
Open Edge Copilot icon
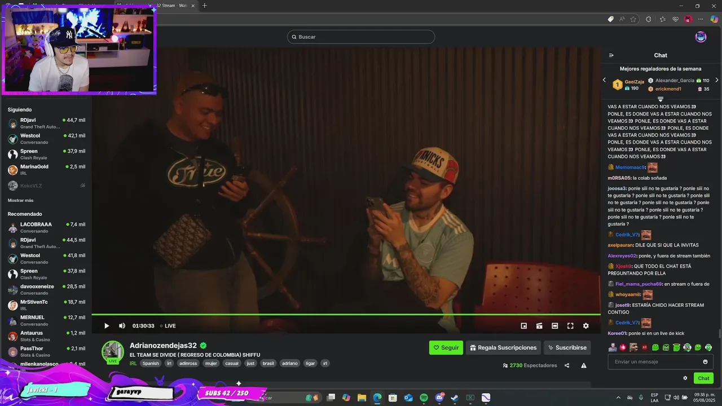point(714,19)
